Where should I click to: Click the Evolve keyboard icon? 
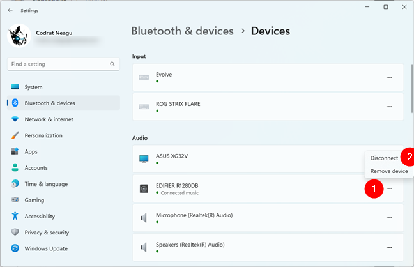(144, 77)
